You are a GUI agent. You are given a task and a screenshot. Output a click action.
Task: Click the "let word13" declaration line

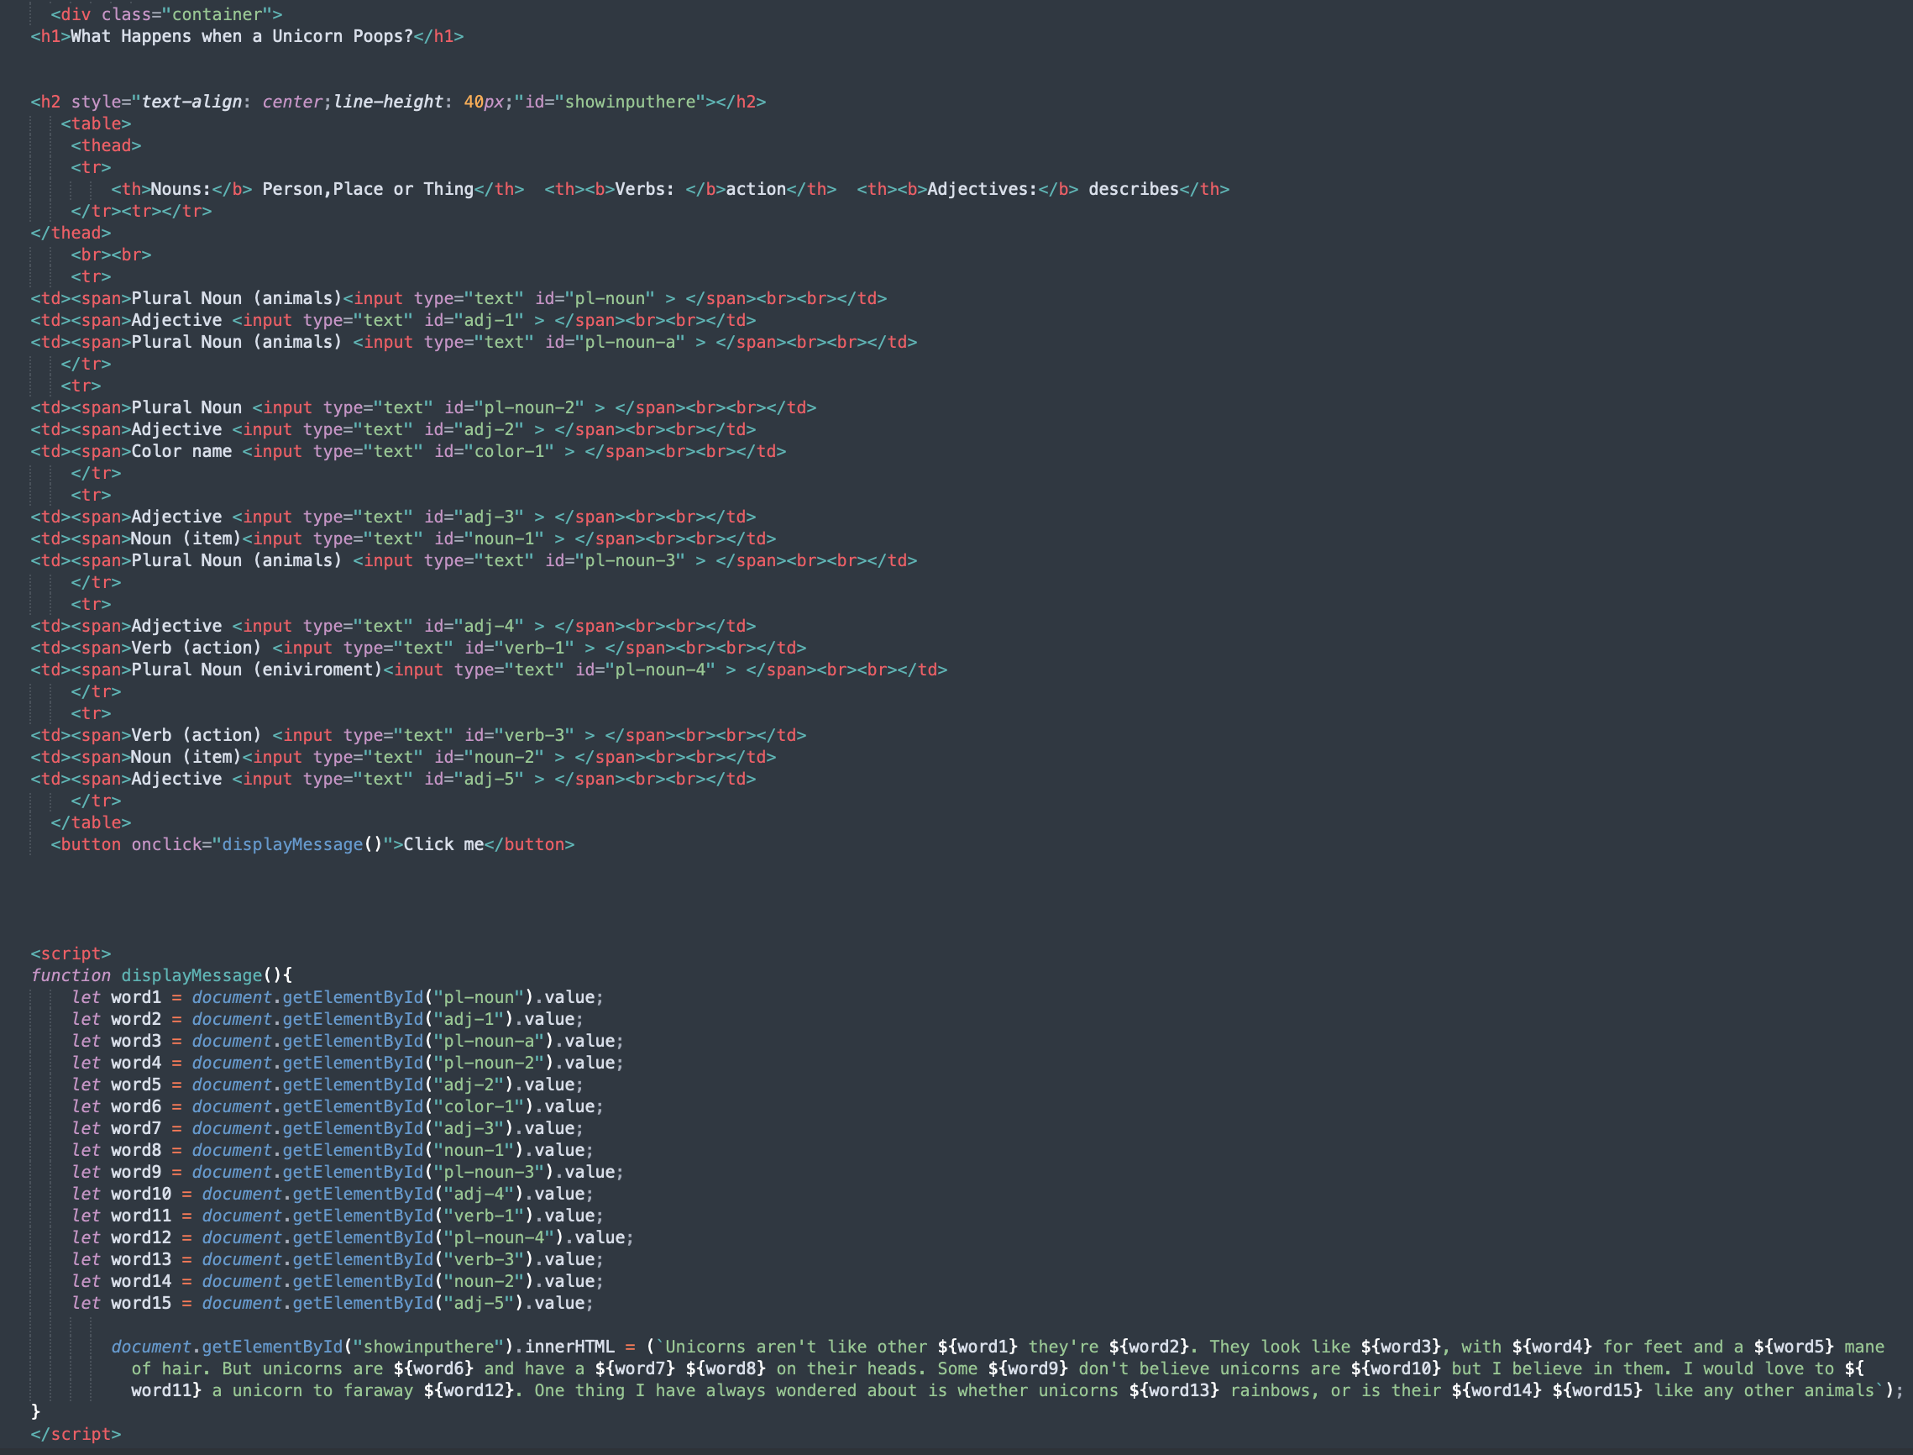pyautogui.click(x=338, y=1259)
